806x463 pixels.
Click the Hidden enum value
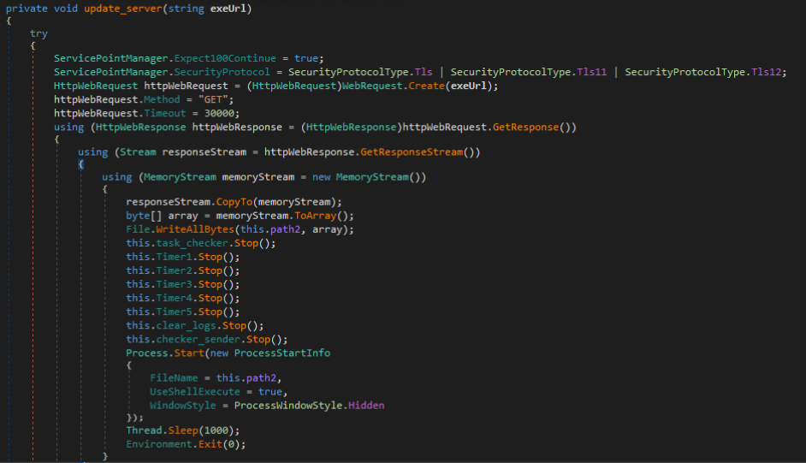366,406
